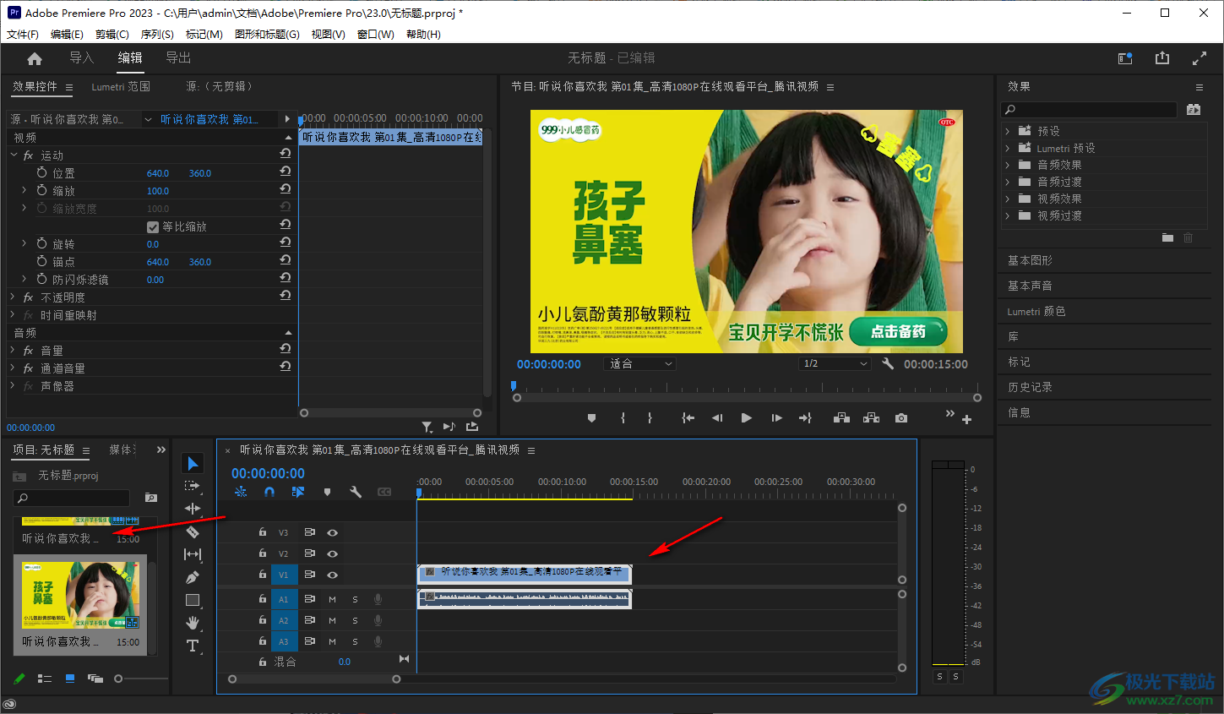Screen dimensions: 1224x714
Task: Toggle V2 track output eye
Action: click(x=332, y=553)
